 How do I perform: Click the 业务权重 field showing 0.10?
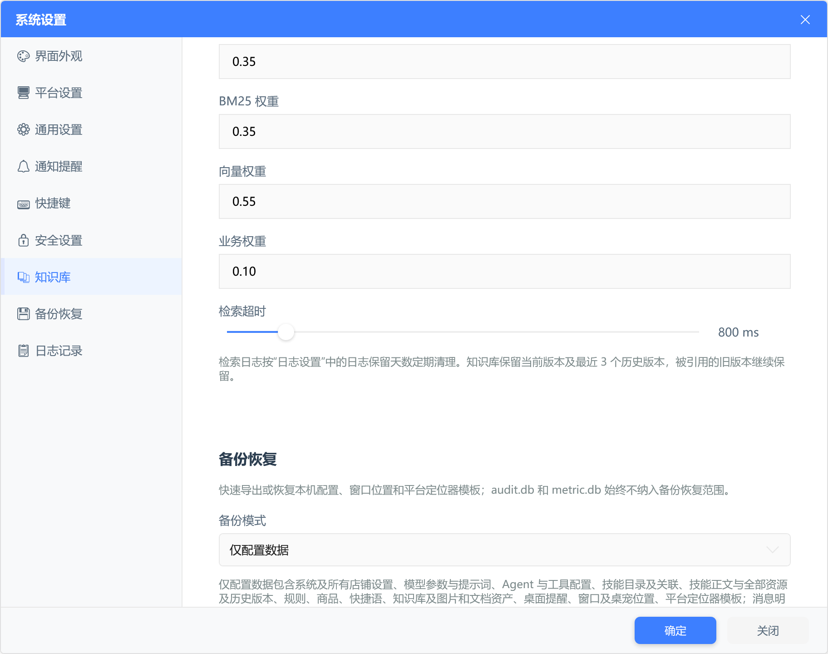pos(504,271)
